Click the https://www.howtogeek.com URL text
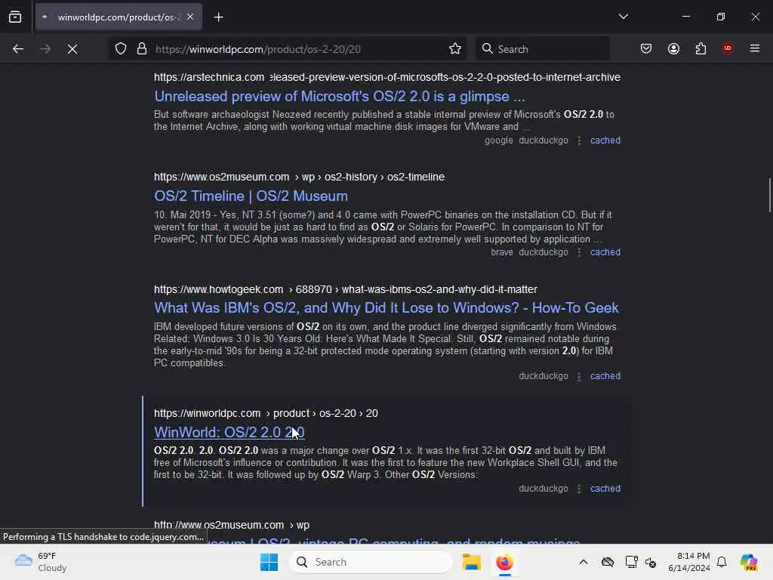 [x=218, y=289]
